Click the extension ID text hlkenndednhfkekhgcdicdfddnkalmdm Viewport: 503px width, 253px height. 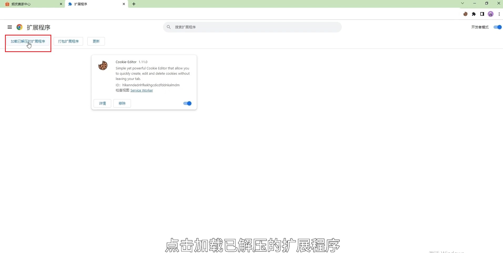(151, 85)
